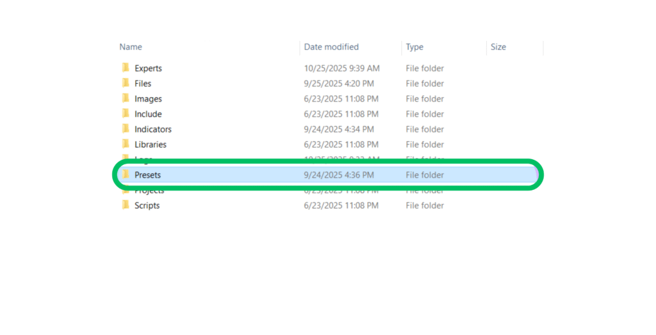The height and width of the screenshot is (335, 656).
Task: Click the Files folder icon
Action: click(126, 83)
